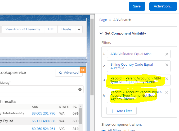Click the Distributors Pty result row name
179x131 pixels.
tap(14, 113)
